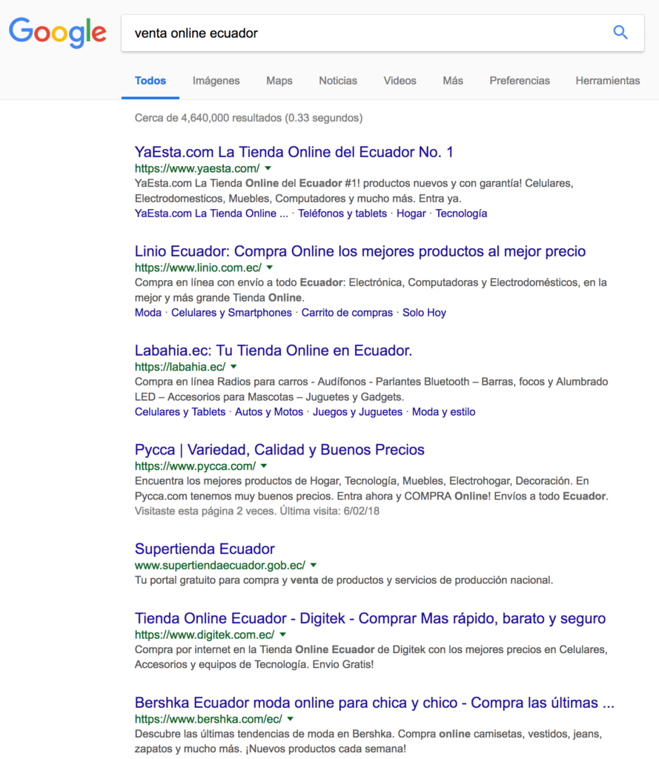Click the green URL www.supertiendaecuador.gob.ec/
Screen dimensions: 659x759
click(220, 566)
